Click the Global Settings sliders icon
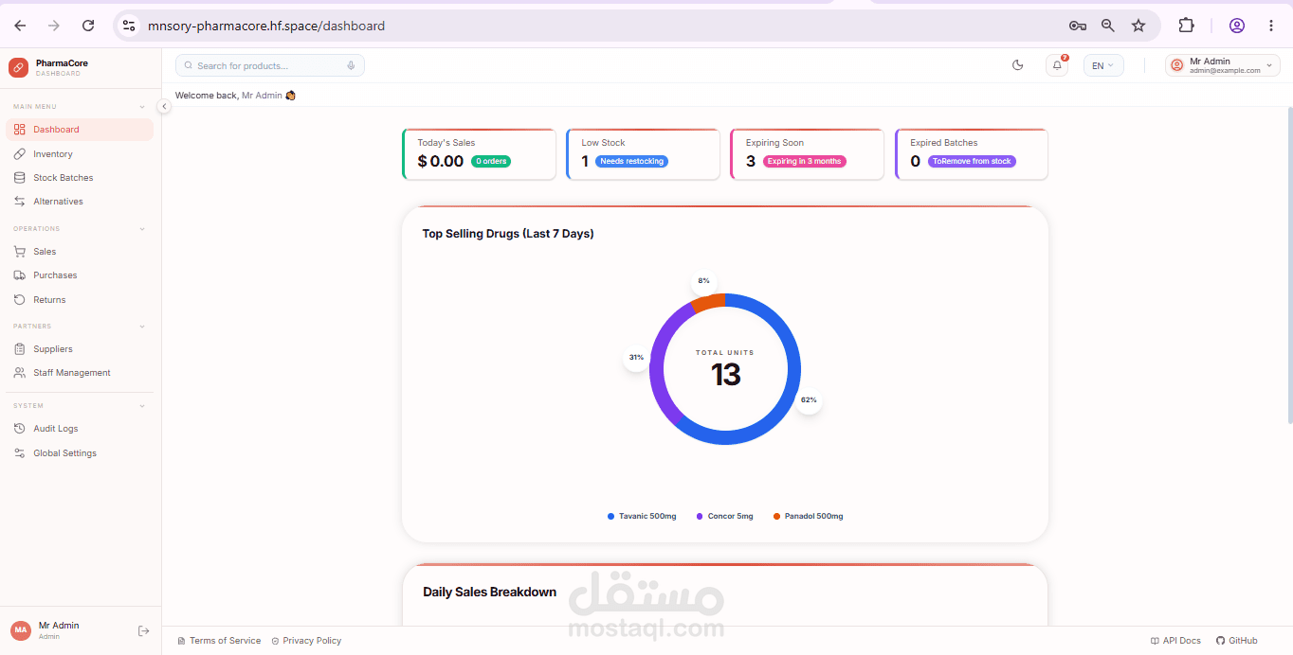The image size is (1293, 655). pos(20,453)
